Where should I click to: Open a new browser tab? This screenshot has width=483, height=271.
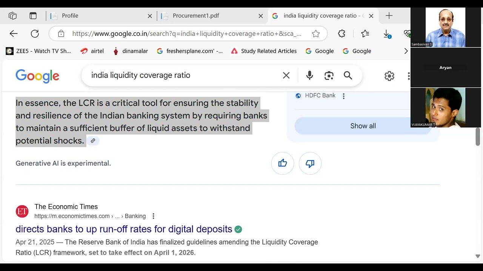click(389, 16)
